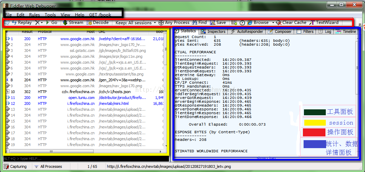Switch to the Composer tab
The height and width of the screenshot is (172, 365).
click(x=280, y=31)
